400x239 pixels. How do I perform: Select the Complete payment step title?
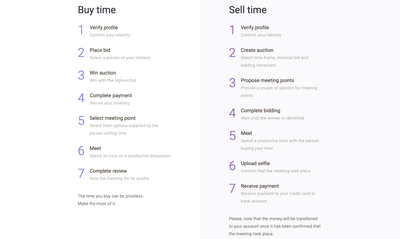pyautogui.click(x=111, y=96)
